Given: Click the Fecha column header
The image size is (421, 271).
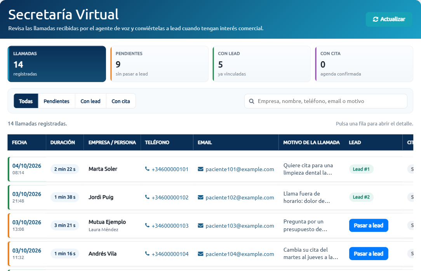Looking at the screenshot, I should [x=26, y=142].
